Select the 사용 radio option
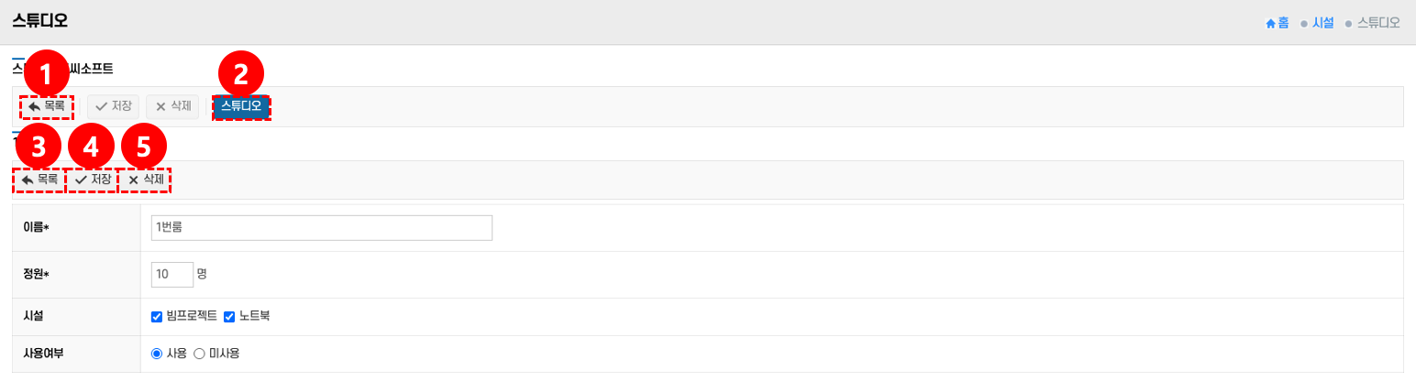The image size is (1416, 381). tap(157, 354)
